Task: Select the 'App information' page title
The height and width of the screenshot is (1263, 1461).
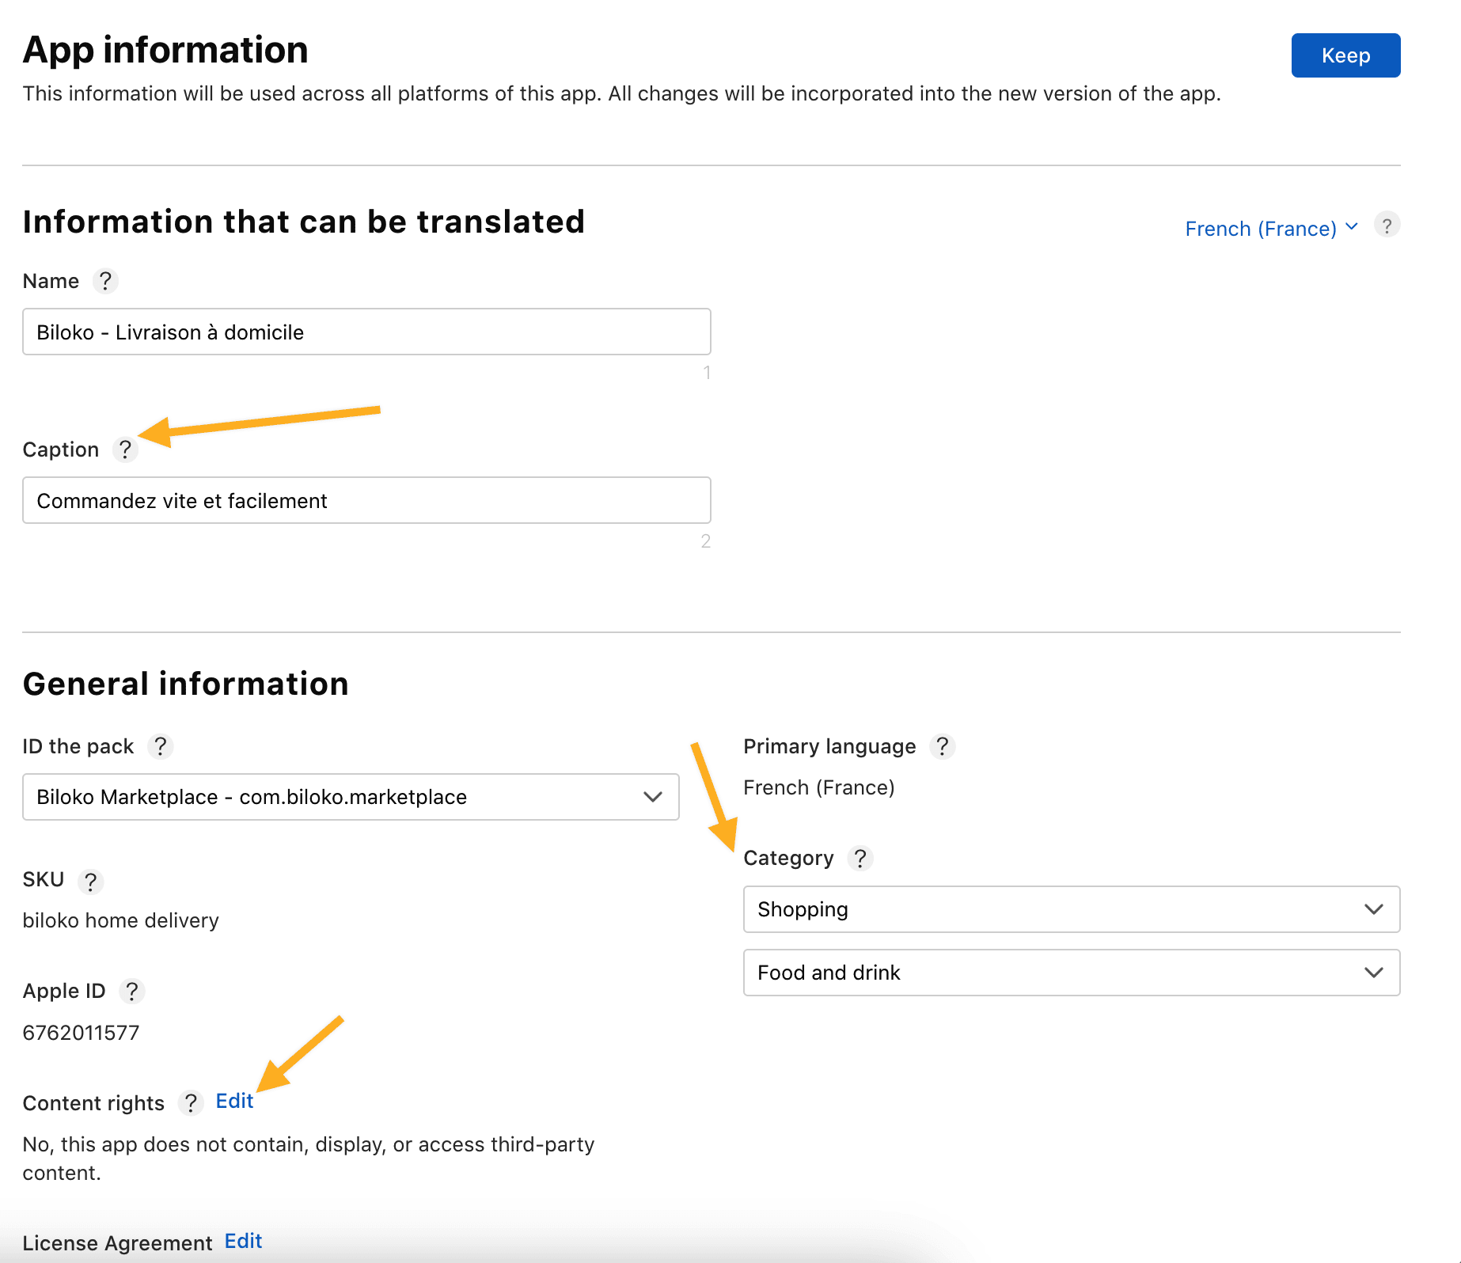Action: coord(165,50)
